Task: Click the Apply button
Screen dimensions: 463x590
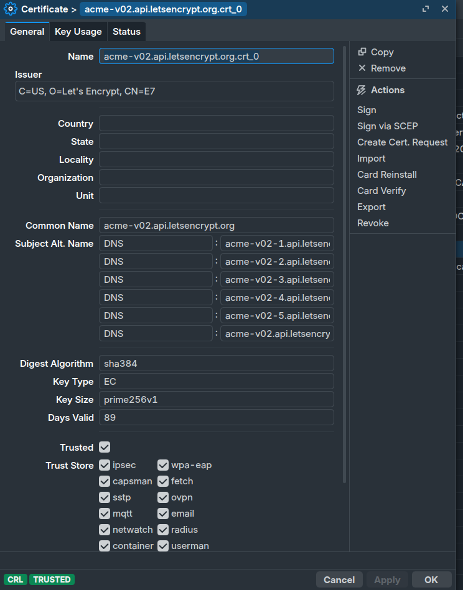Action: (x=387, y=580)
